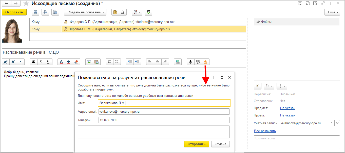Add letter to favorites with star icon

tap(26, 4)
